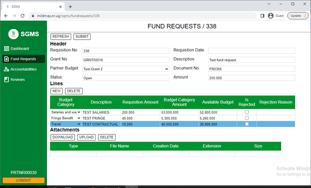The width and height of the screenshot is (311, 188).
Task: Go to Accountabilities in the sidebar
Action: pos(23,69)
